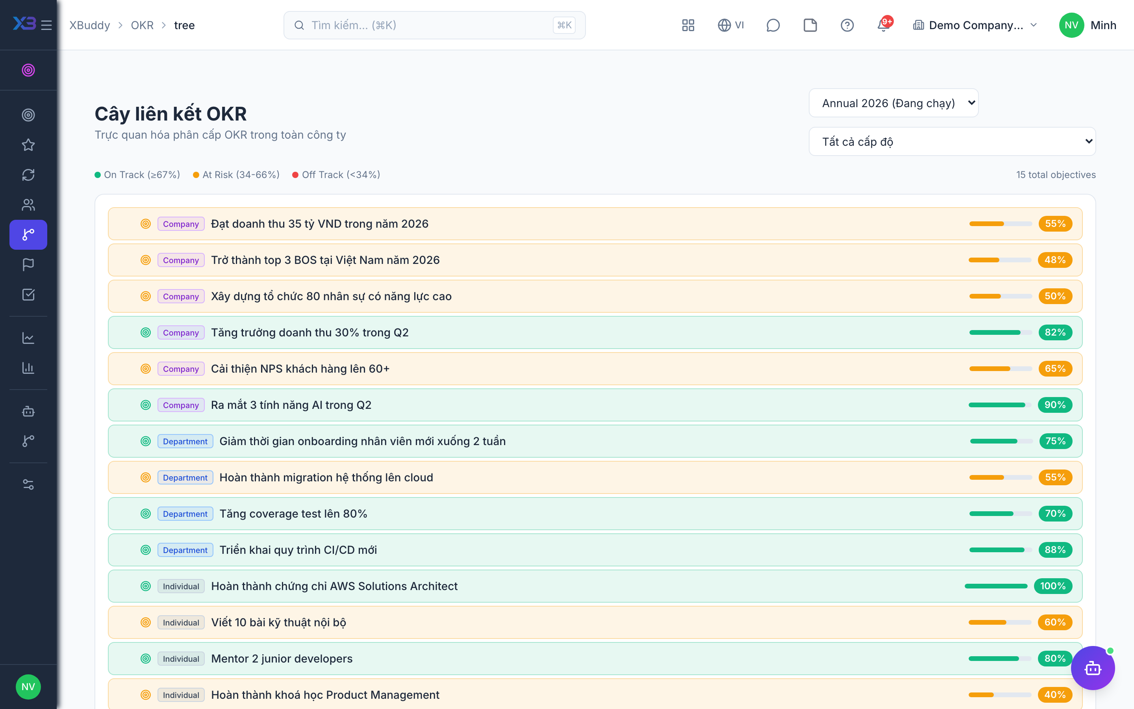Select the active OKR tree branch icon
This screenshot has height=709, width=1134.
pos(28,234)
